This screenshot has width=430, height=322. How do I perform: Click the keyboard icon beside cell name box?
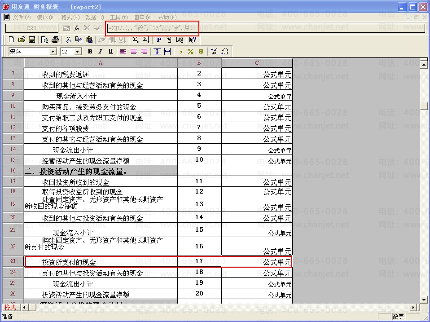tap(66, 28)
